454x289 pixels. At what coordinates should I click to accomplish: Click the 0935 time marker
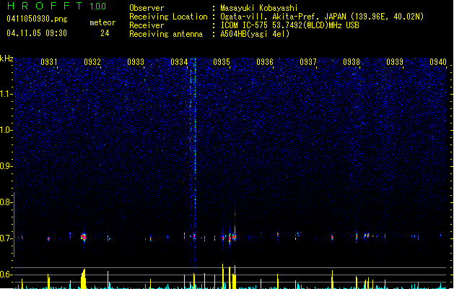(x=222, y=62)
